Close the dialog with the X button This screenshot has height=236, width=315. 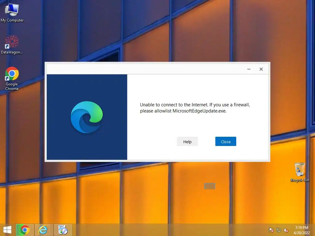pyautogui.click(x=261, y=69)
